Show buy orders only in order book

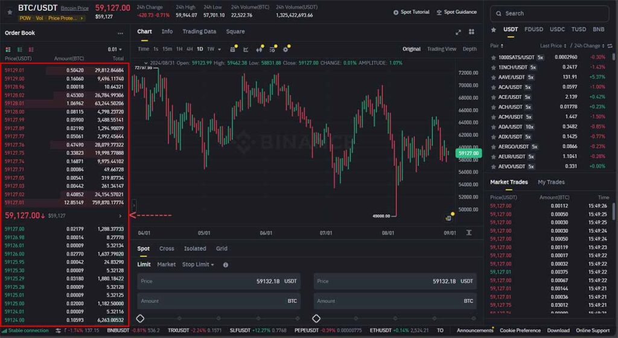pos(20,49)
